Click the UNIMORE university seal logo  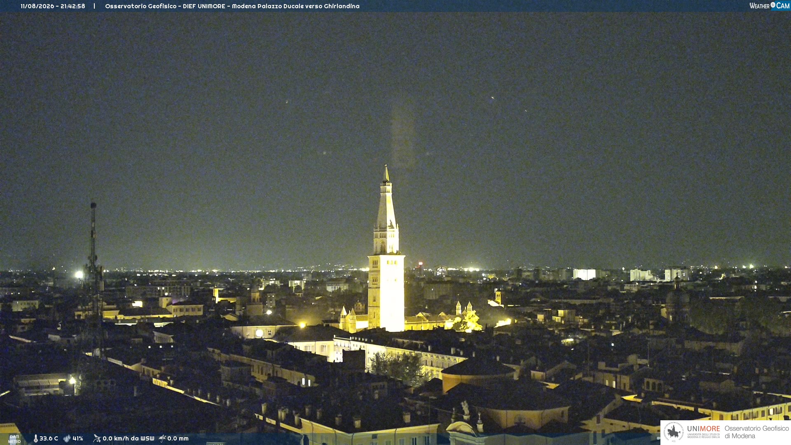point(674,432)
